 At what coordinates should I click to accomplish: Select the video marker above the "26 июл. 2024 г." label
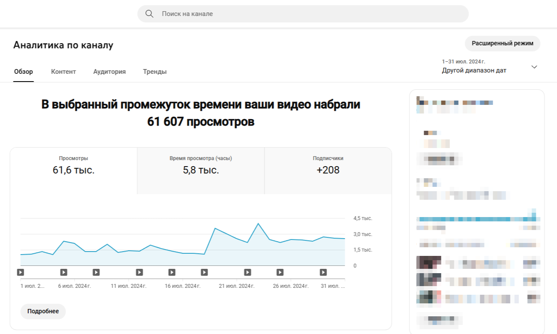(x=280, y=272)
